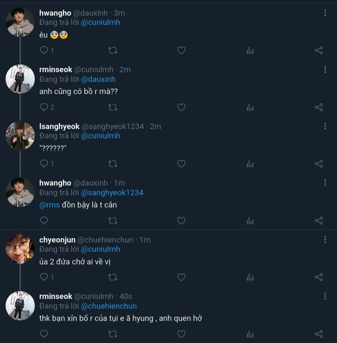Image resolution: width=337 pixels, height=343 pixels.
Task: Open the @sanghyeok1234 reply-to link
Action: click(112, 193)
